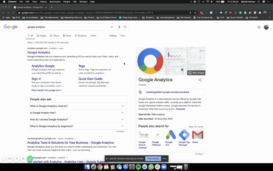
Task: Open 'More results from google.com'
Action: tap(46, 90)
